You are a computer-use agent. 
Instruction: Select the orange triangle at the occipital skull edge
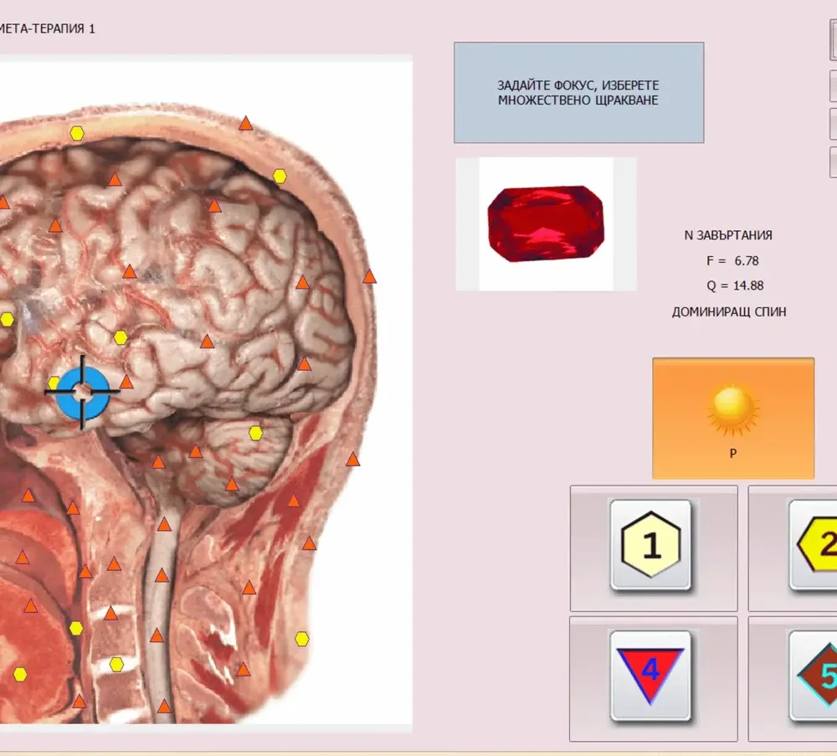point(369,276)
